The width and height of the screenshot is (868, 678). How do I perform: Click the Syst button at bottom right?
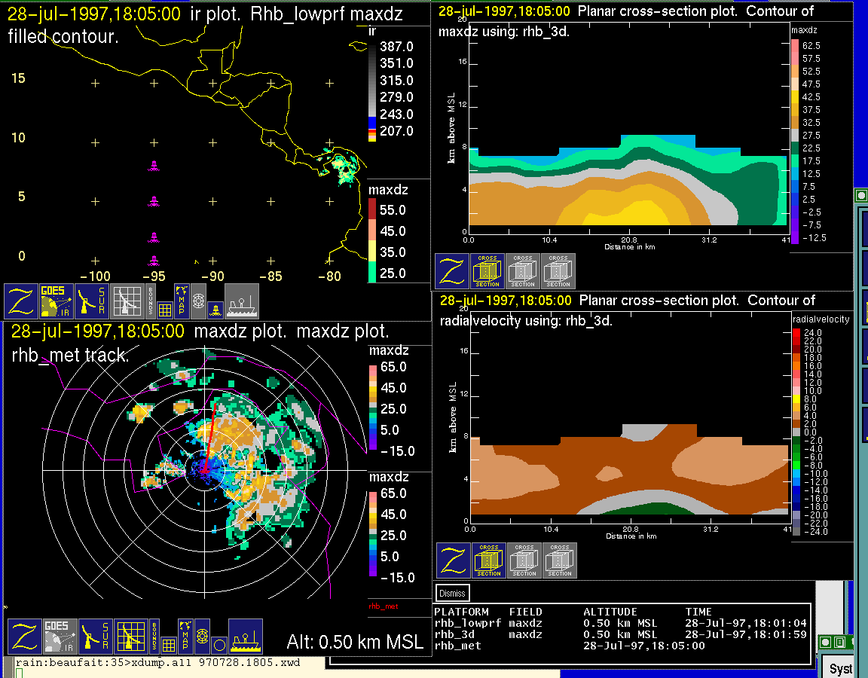coord(841,668)
